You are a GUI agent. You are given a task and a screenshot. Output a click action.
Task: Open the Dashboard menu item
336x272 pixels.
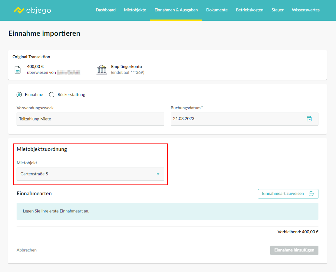click(x=105, y=10)
